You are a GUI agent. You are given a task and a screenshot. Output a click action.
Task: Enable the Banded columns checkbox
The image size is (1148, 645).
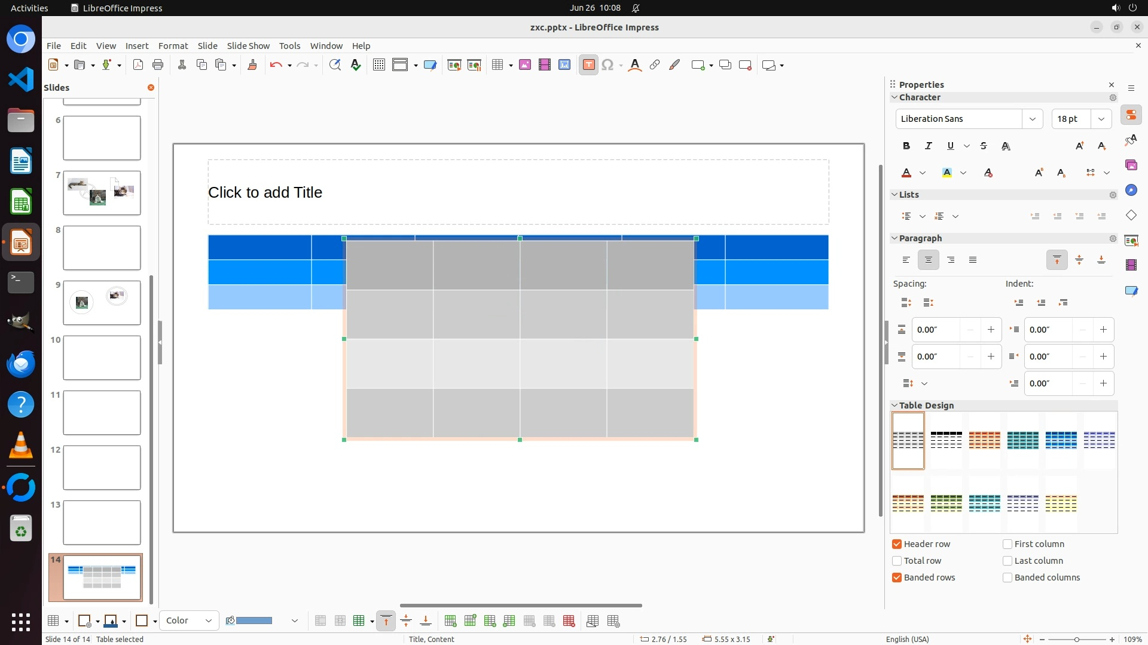(1007, 578)
